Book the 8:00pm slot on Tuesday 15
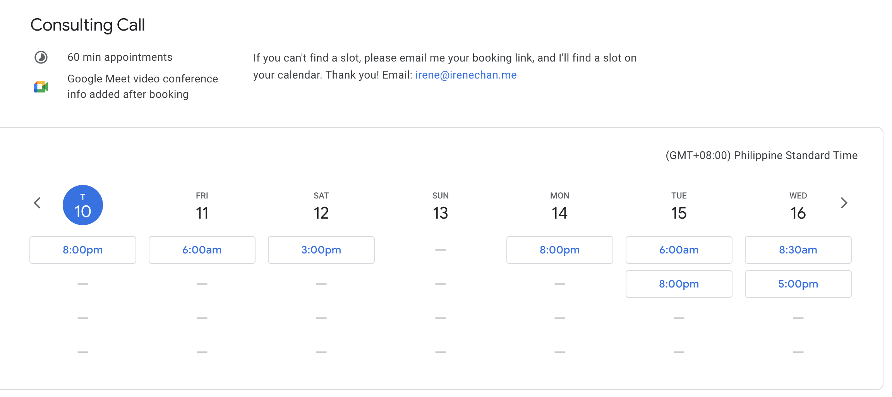Image resolution: width=892 pixels, height=397 pixels. pos(679,284)
